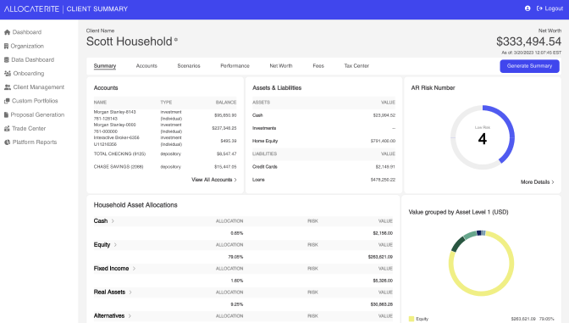Switch to the Summary tab

point(105,66)
